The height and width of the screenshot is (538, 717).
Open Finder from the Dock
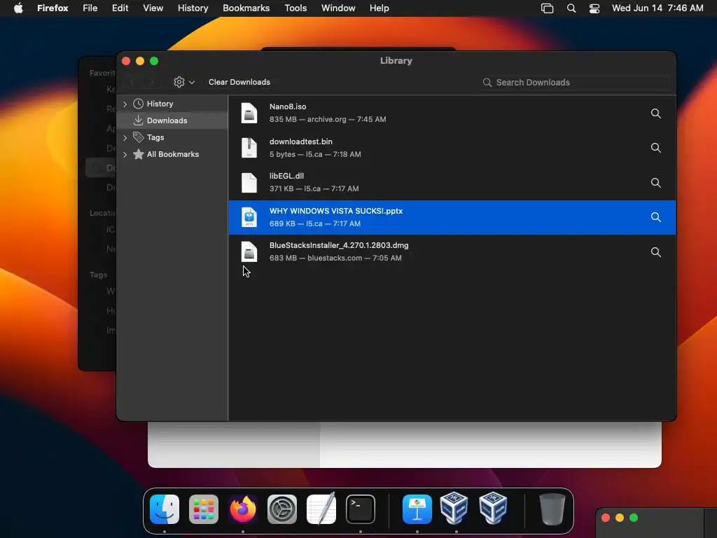point(165,509)
